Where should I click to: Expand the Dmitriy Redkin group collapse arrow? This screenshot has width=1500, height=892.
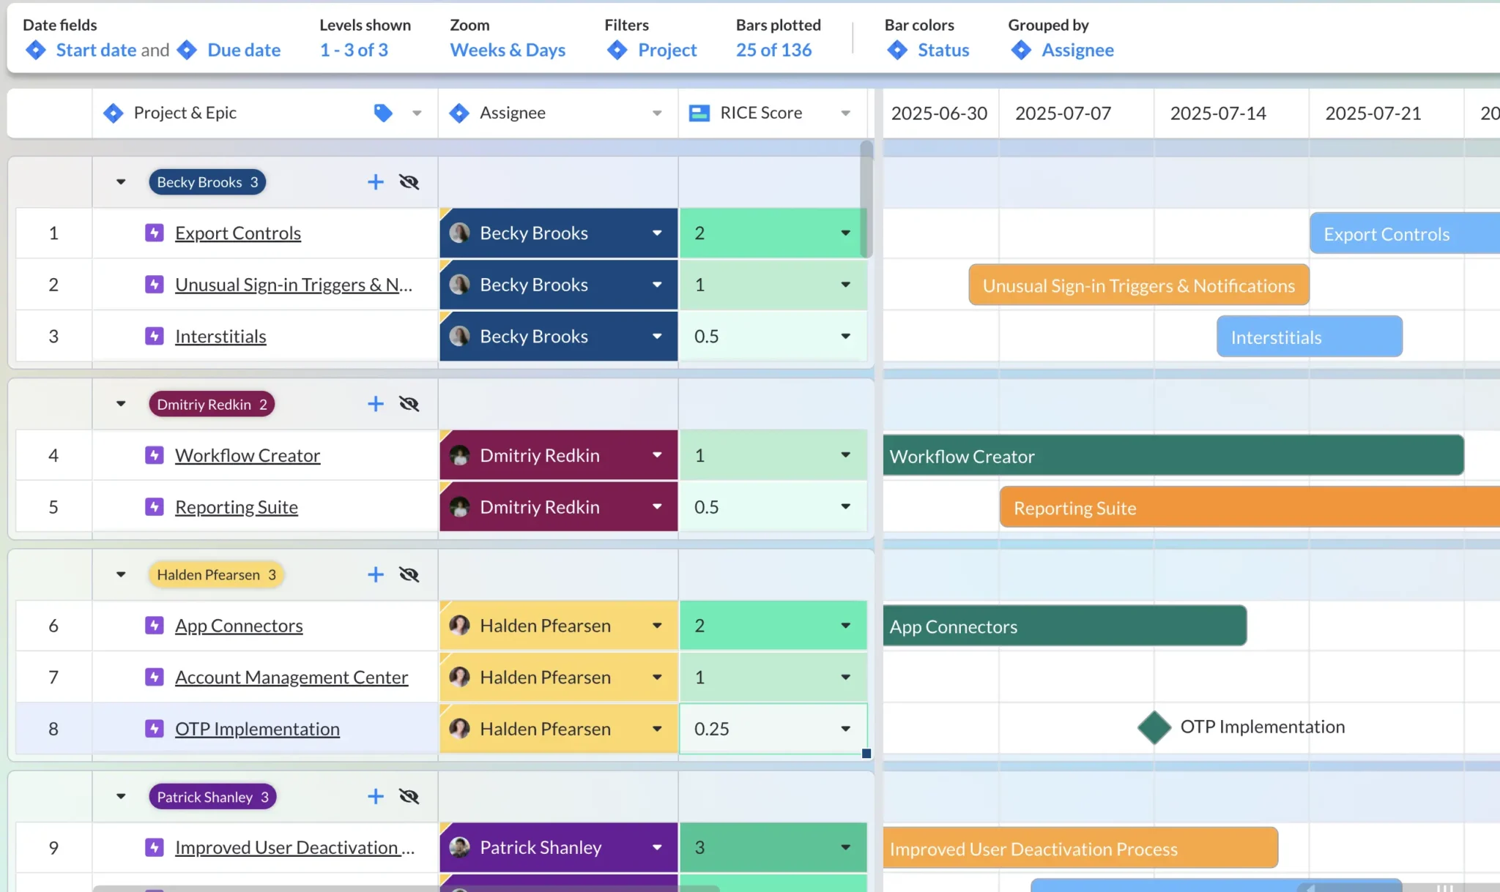[x=120, y=402]
